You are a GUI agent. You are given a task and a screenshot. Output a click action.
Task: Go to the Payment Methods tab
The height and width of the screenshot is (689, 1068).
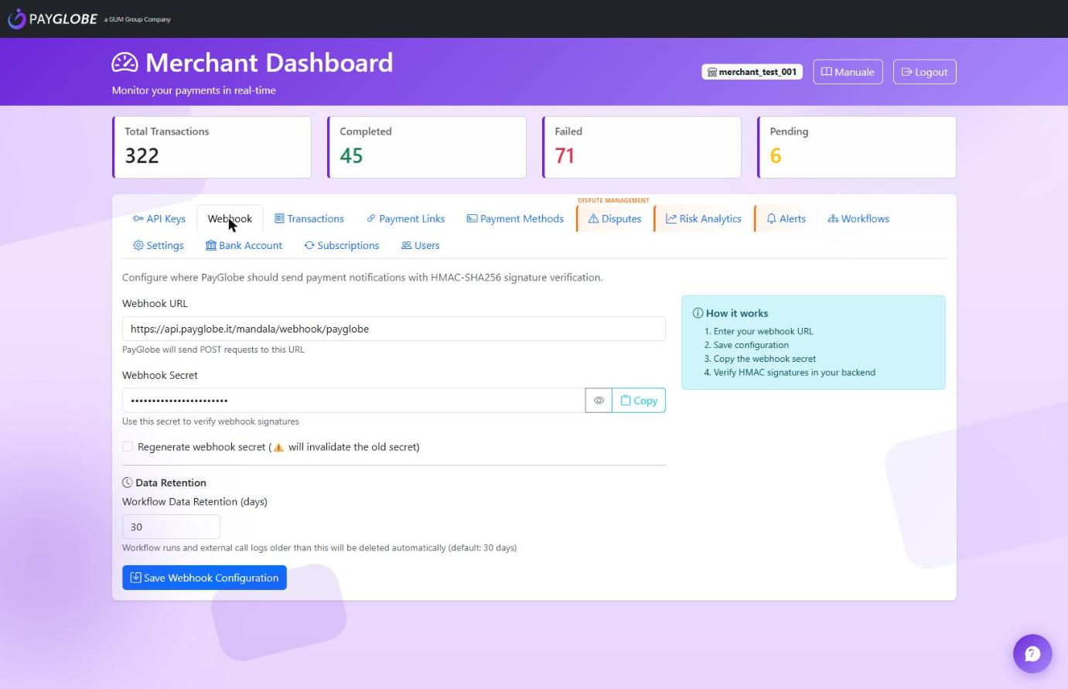tap(515, 219)
